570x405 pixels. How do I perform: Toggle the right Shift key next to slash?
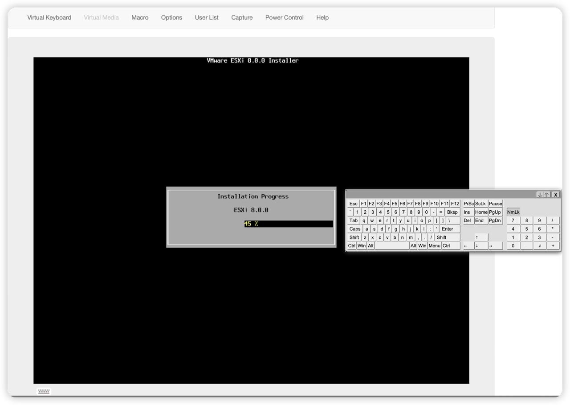[x=447, y=237]
